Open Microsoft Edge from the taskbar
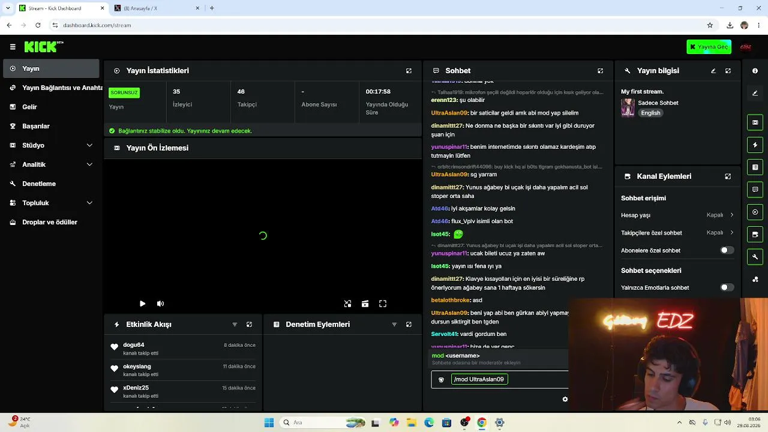Image resolution: width=768 pixels, height=432 pixels. [x=429, y=422]
